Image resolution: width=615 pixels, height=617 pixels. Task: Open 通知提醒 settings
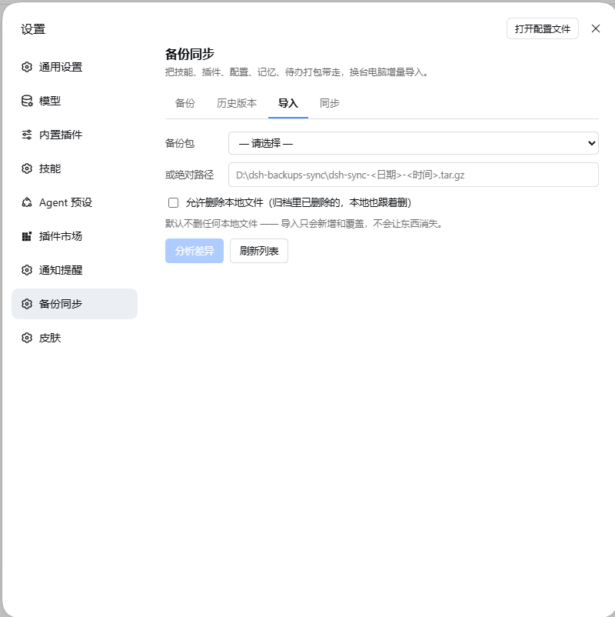[x=75, y=270]
